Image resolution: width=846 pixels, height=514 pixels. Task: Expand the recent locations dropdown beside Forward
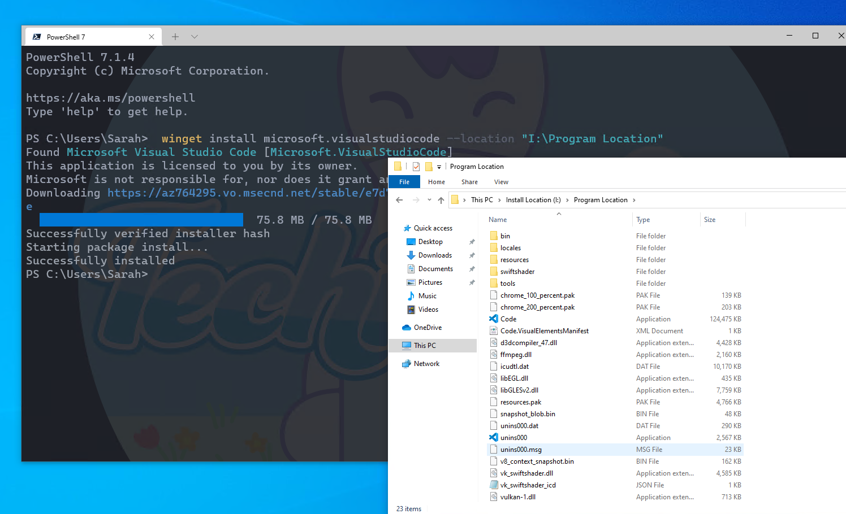(428, 199)
